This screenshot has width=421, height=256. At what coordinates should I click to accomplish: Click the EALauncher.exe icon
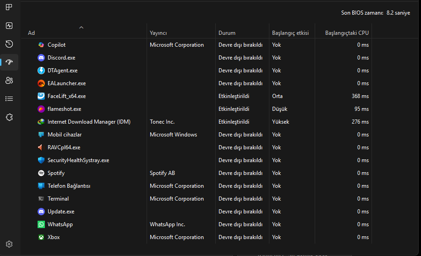click(41, 83)
